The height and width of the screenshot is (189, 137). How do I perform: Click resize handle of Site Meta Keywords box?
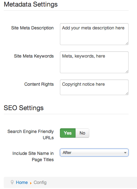coord(127,71)
